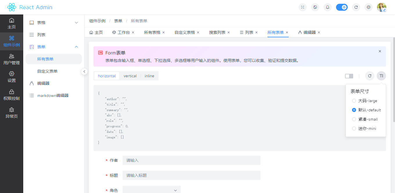The width and height of the screenshot is (395, 193).
Task: Open notifications via bell icon
Action: click(327, 7)
